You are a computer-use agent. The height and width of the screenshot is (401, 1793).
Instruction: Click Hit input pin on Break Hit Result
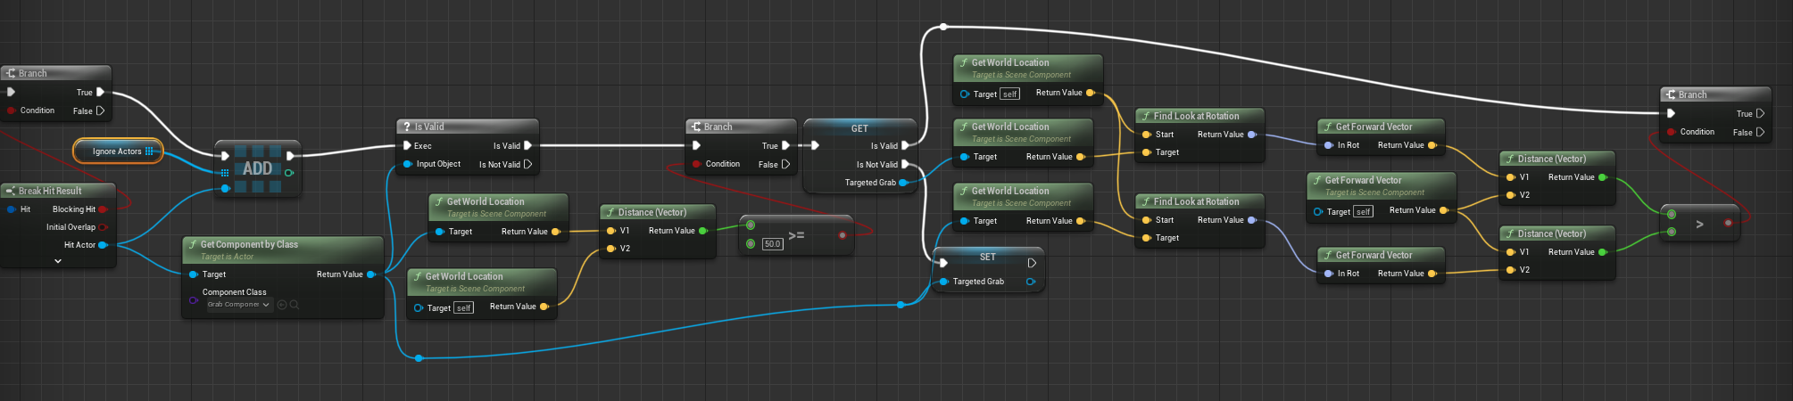pyautogui.click(x=11, y=209)
